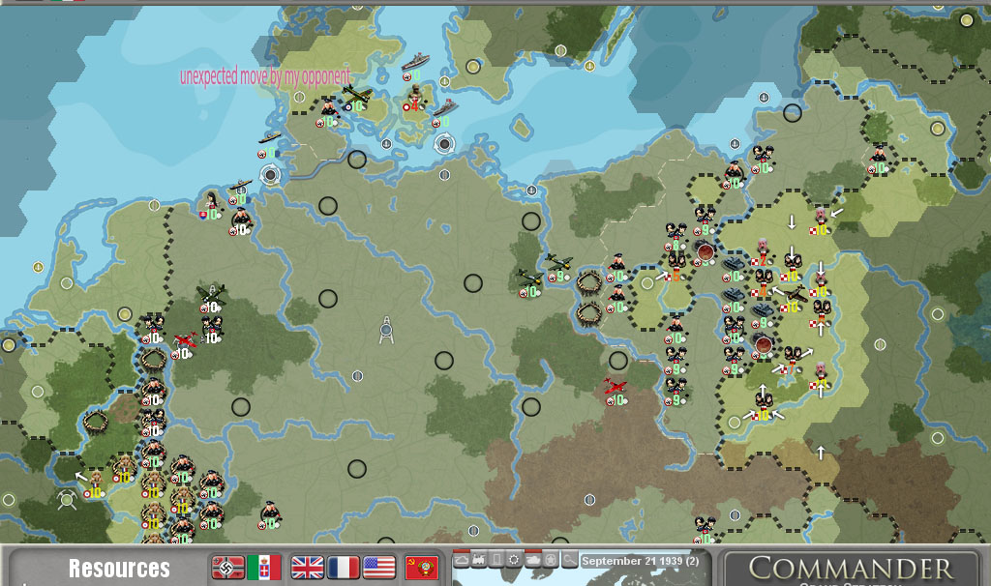Select the German flag button
Screen dimensions: 991x586
[228, 568]
